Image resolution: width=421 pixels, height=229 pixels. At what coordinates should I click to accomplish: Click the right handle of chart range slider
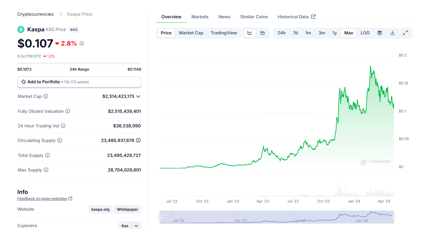pyautogui.click(x=394, y=217)
